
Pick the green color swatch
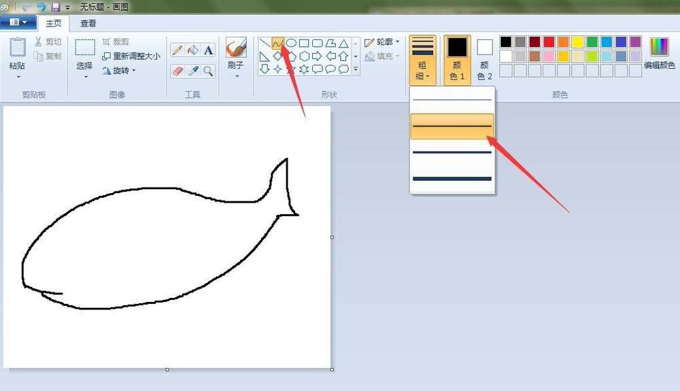pyautogui.click(x=592, y=41)
